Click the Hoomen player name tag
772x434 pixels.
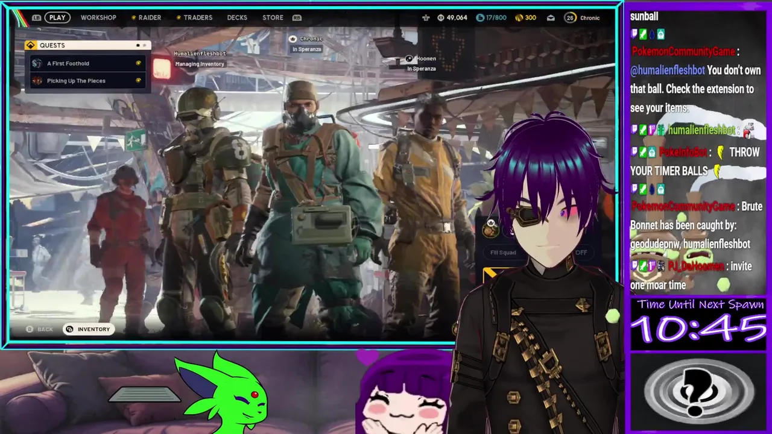click(x=426, y=58)
